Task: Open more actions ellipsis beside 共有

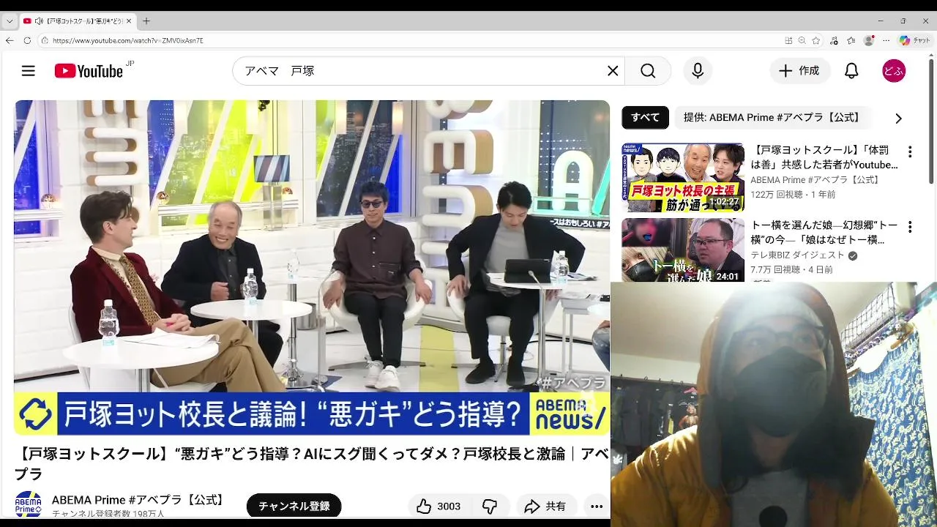Action: click(x=597, y=506)
